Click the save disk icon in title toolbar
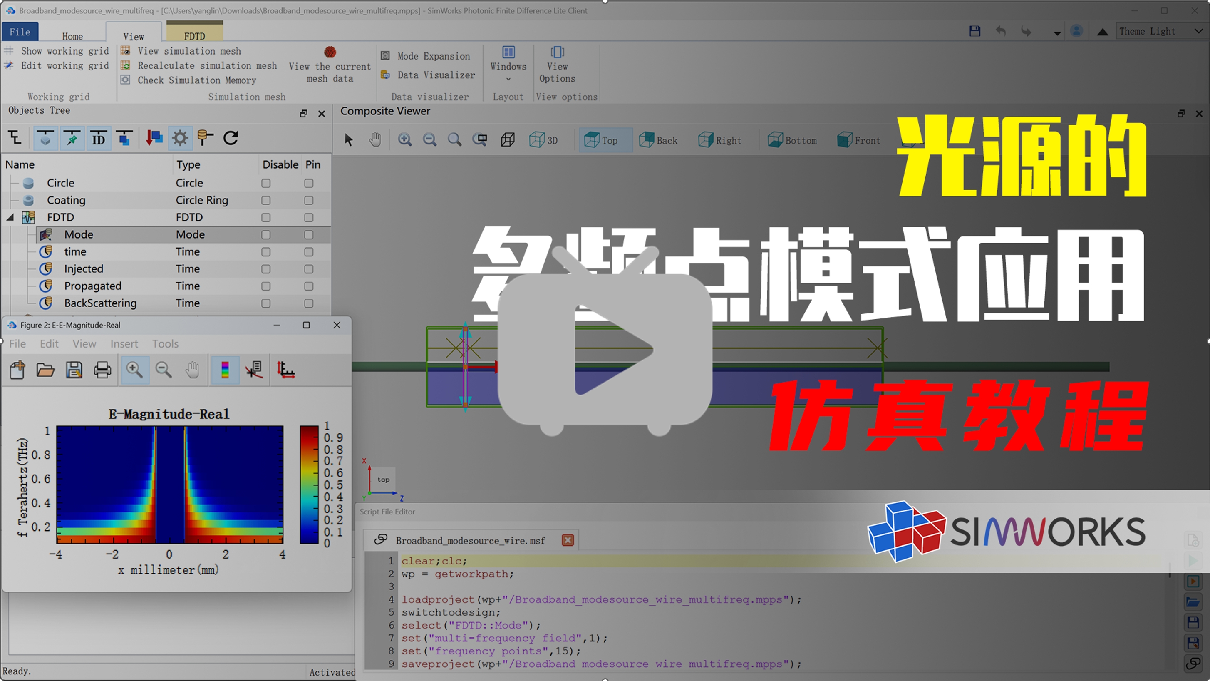 974,32
